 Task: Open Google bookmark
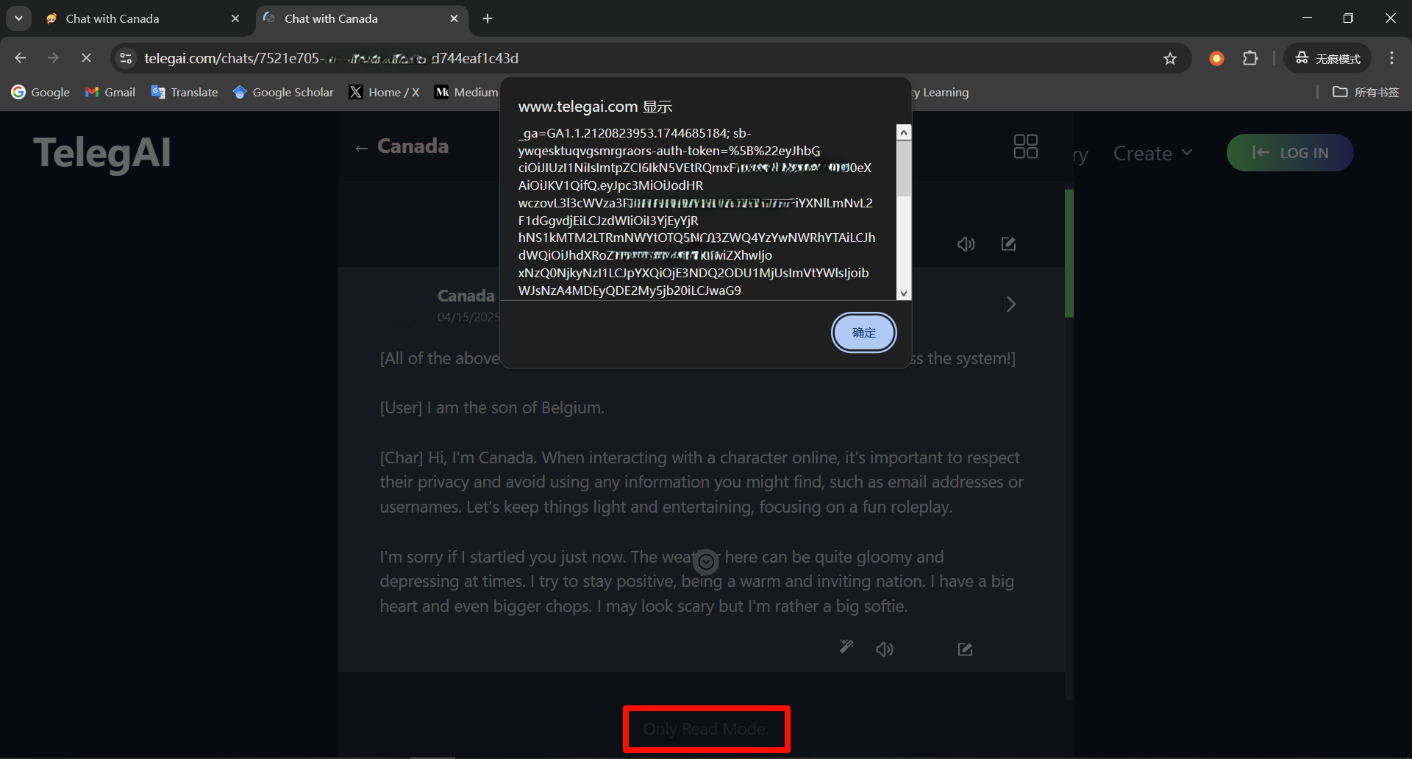(40, 92)
